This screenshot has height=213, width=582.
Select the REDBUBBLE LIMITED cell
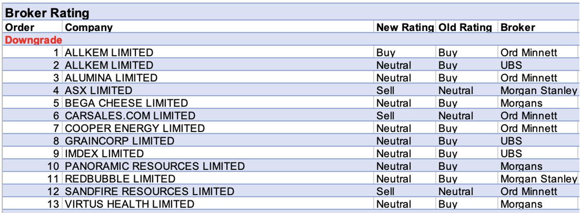(120, 179)
